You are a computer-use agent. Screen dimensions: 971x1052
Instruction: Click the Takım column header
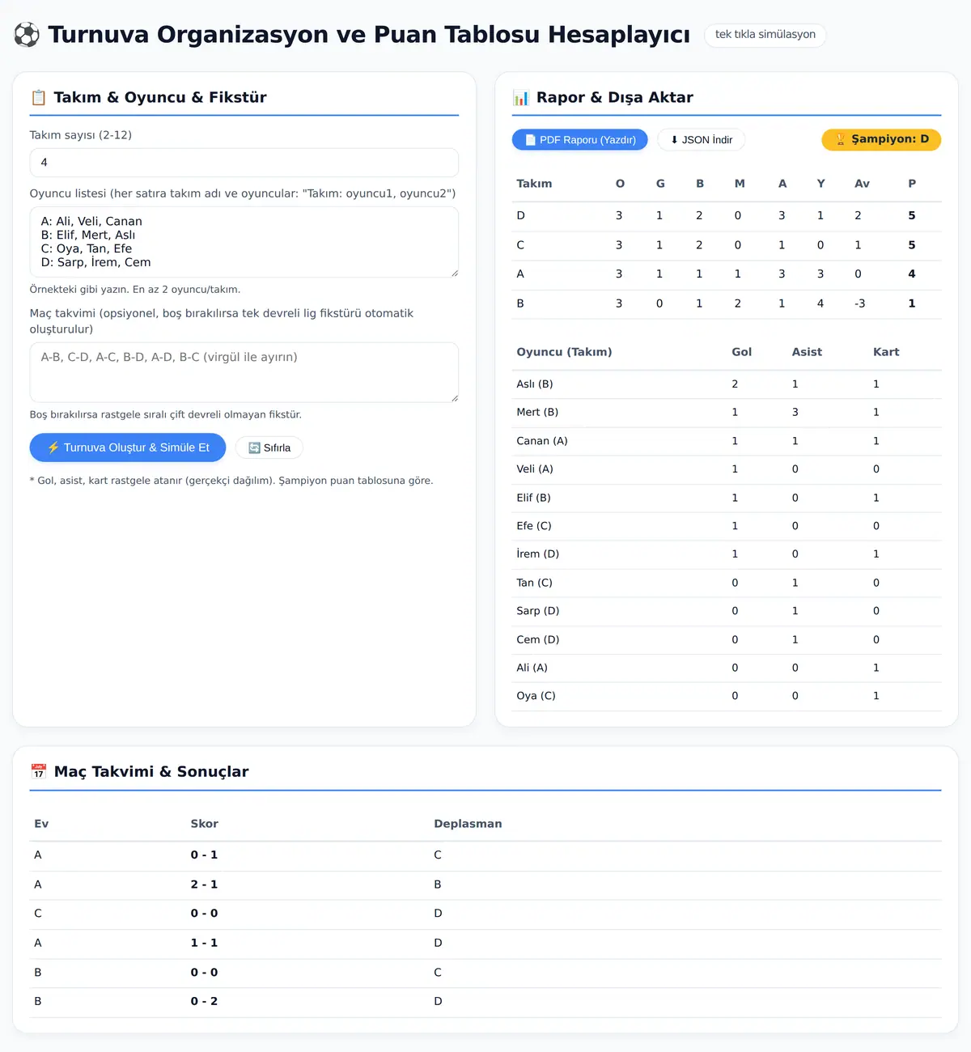coord(534,184)
